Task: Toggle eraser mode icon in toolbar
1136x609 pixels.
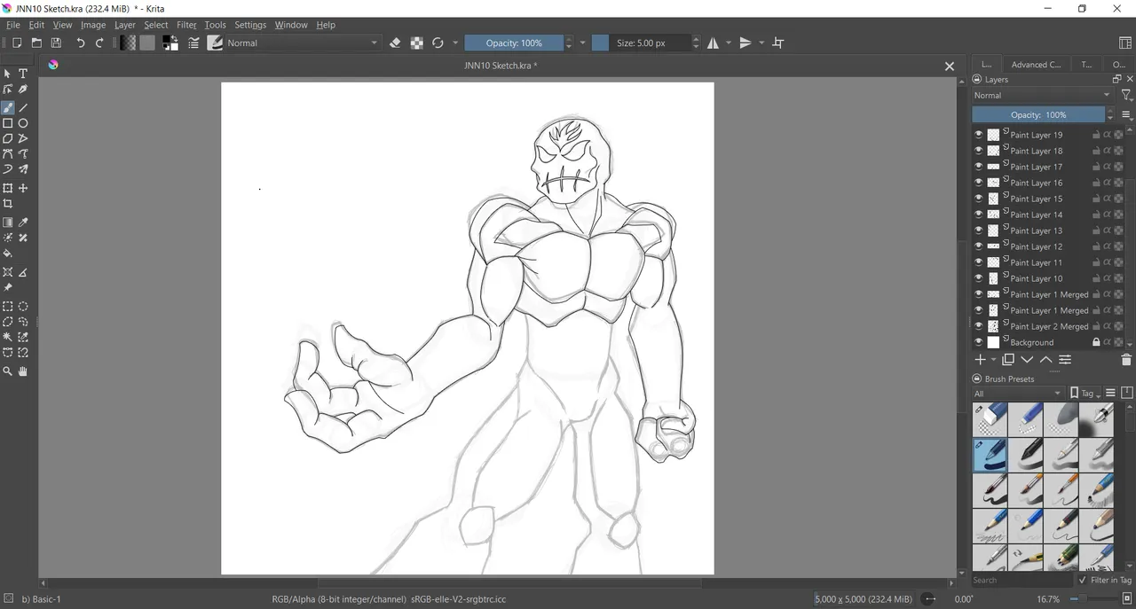Action: coord(396,43)
